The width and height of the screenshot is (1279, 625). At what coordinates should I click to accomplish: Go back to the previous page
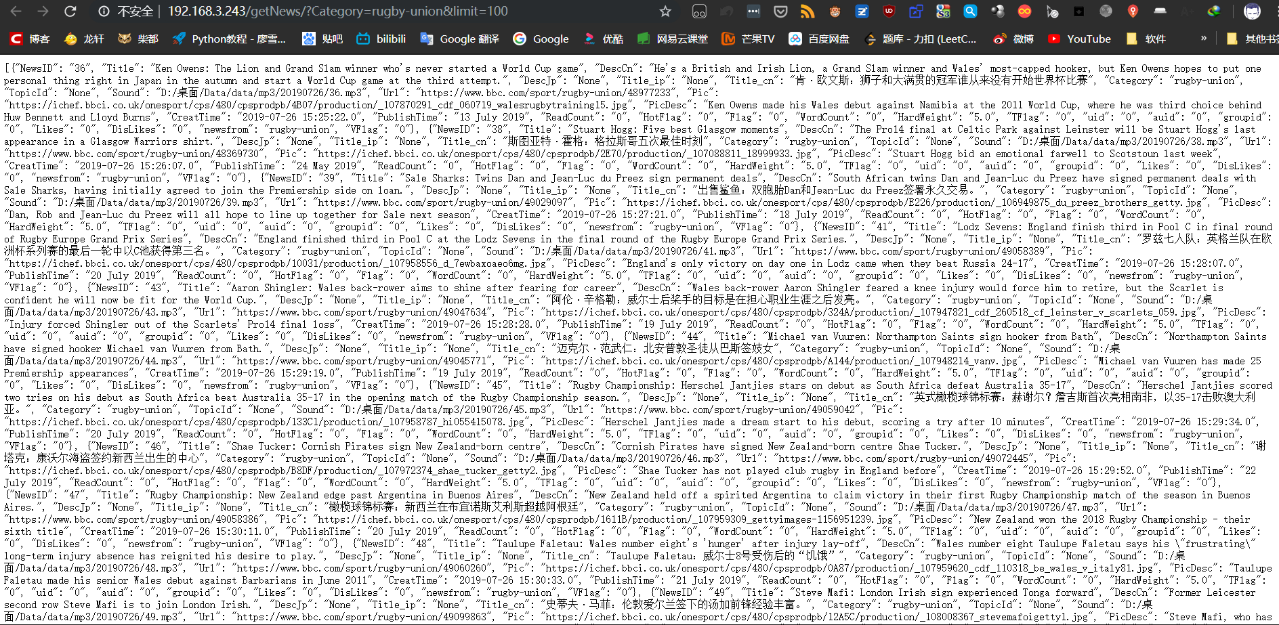[x=16, y=12]
